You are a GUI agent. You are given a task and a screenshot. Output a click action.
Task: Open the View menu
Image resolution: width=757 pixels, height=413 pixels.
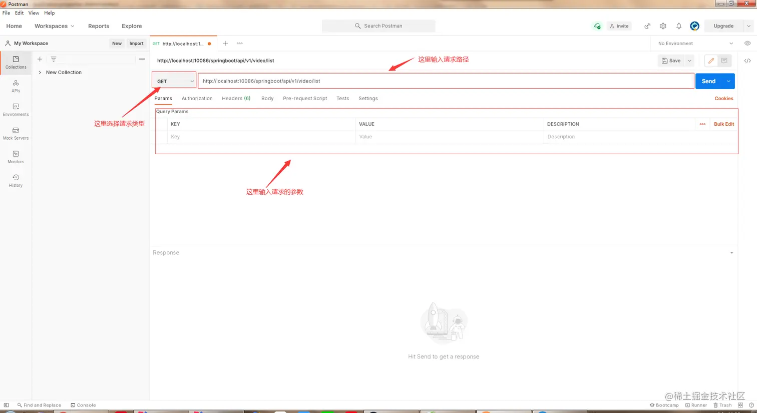pyautogui.click(x=34, y=13)
